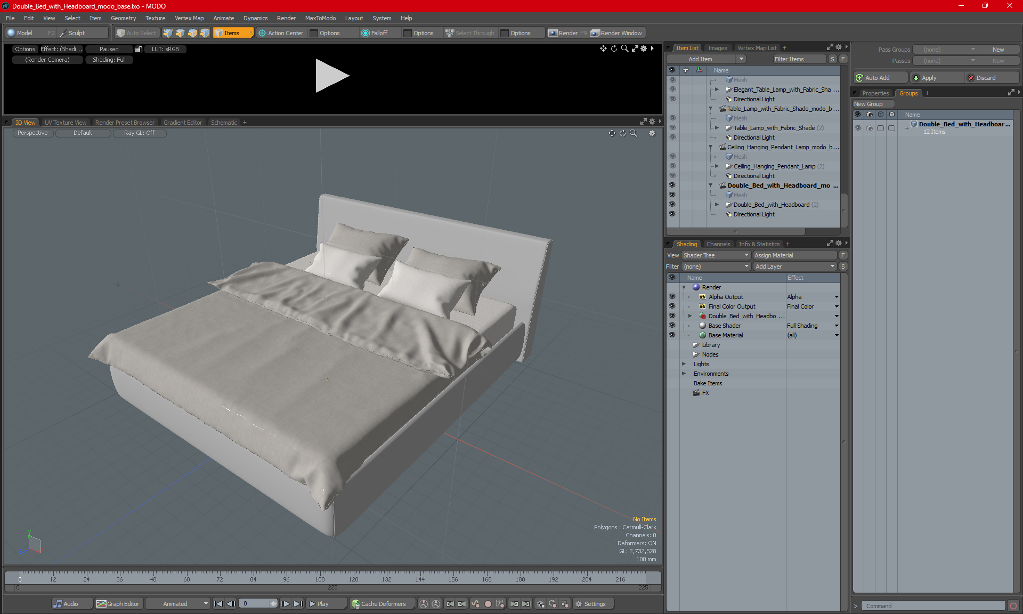Hide the Base Material layer visibility
Screen dimensions: 1023x614
672,335
